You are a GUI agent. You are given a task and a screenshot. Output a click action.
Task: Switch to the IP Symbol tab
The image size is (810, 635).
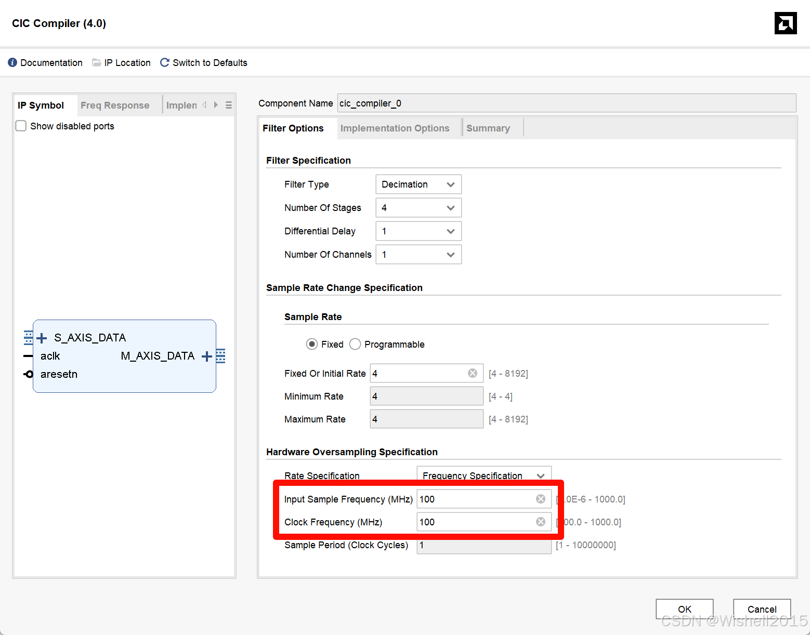point(41,105)
